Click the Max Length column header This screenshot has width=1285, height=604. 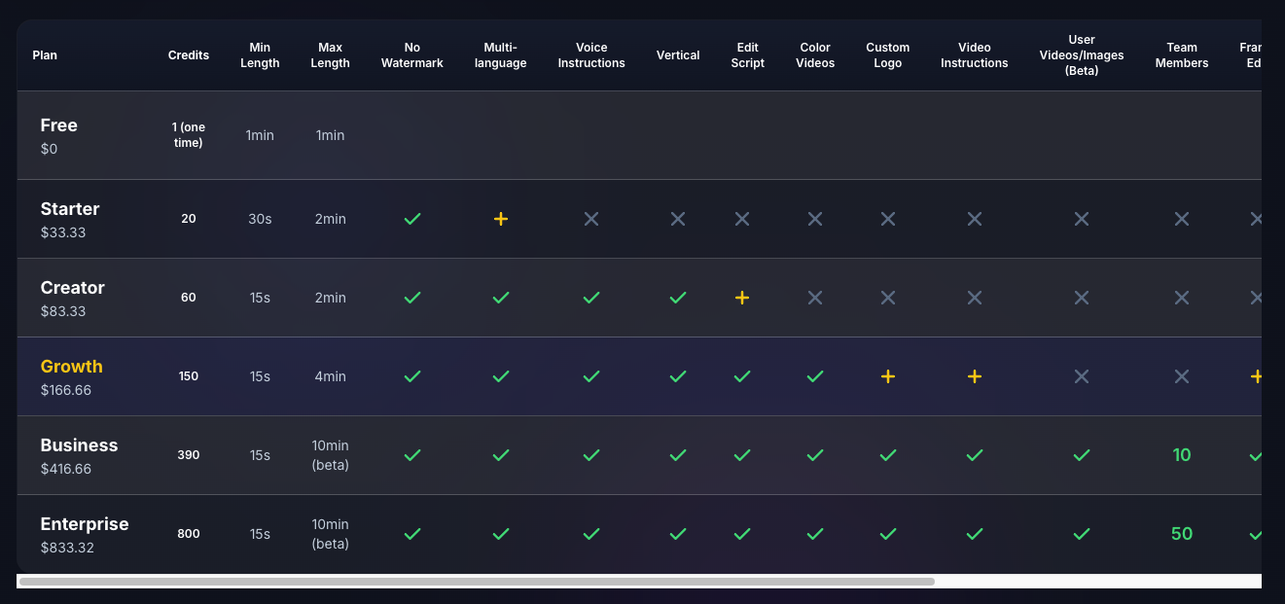330,55
